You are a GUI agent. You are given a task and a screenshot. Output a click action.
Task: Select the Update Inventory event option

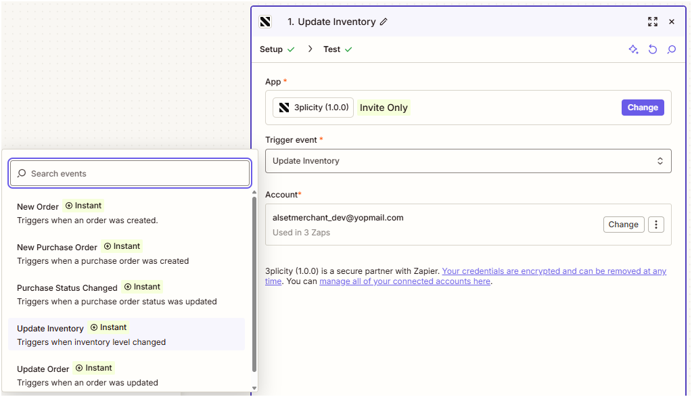coord(126,334)
